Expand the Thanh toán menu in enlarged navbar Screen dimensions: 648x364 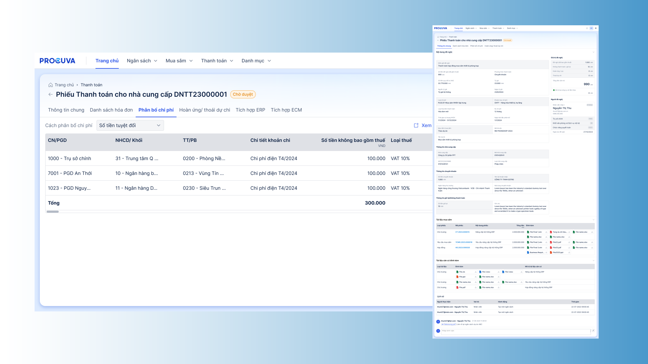pyautogui.click(x=217, y=61)
